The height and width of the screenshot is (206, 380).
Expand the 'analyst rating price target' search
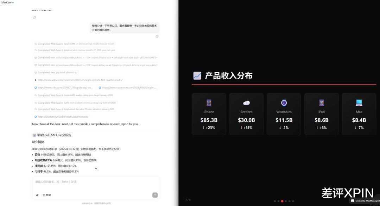(x=74, y=95)
